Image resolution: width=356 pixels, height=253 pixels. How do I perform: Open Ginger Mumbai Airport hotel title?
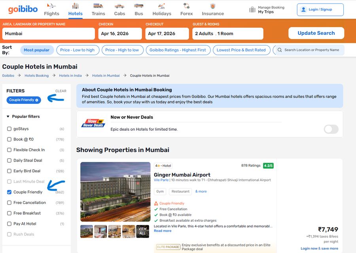click(x=182, y=175)
